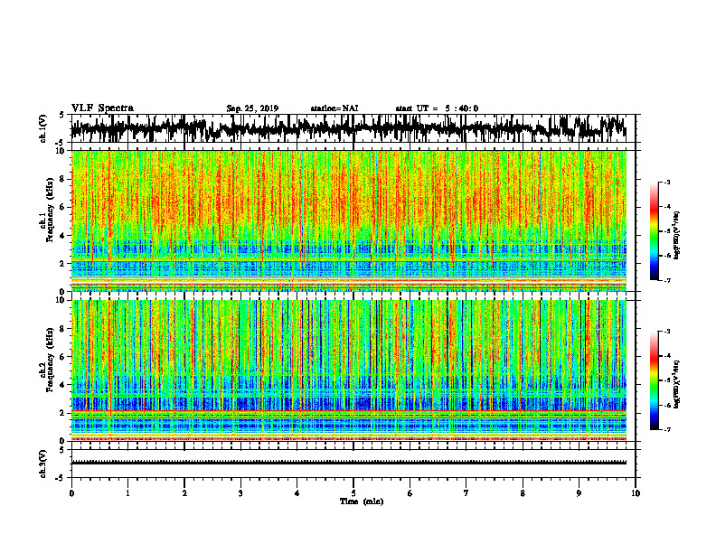Click the "ch.1(V)" axis label
The height and width of the screenshot is (553, 716).
coord(43,129)
